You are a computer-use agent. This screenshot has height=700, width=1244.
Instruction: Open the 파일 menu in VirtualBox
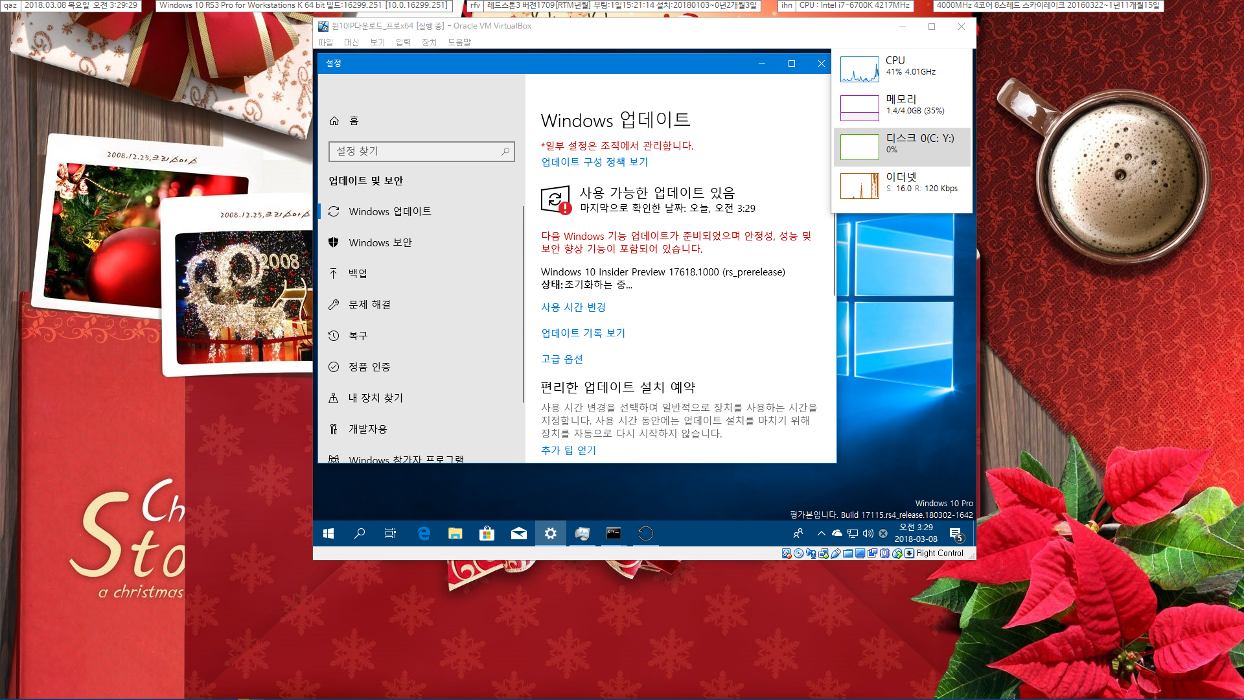point(325,42)
